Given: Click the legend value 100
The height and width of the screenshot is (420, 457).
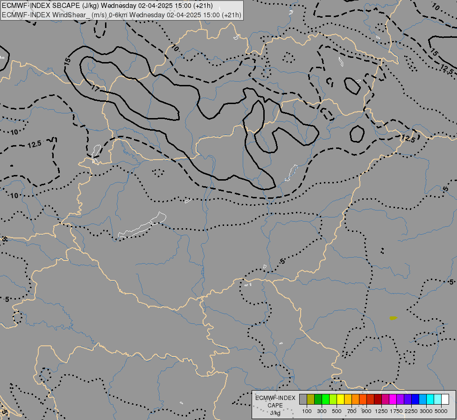Looking at the screenshot, I should [307, 411].
